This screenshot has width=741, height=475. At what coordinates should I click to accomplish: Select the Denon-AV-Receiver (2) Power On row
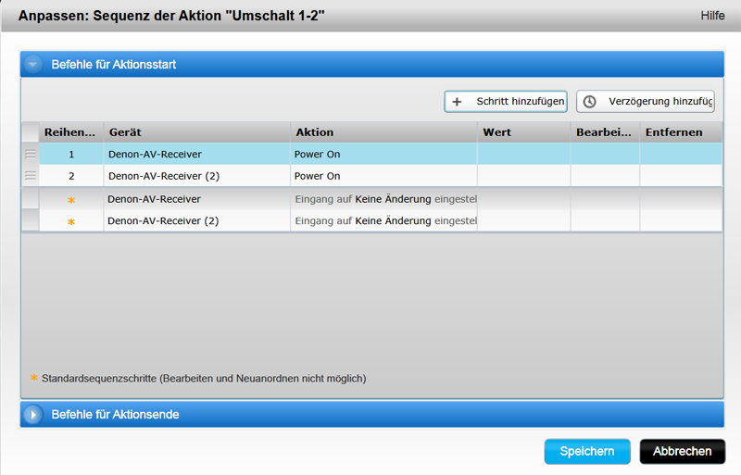(x=197, y=176)
